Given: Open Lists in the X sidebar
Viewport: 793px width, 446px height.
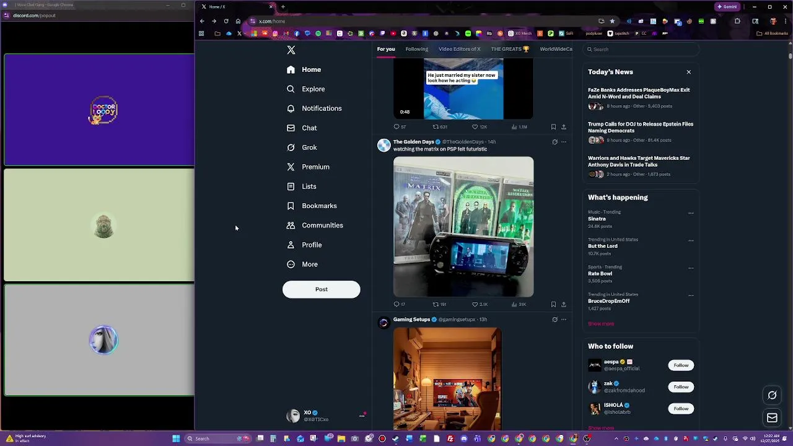Looking at the screenshot, I should click(302, 186).
